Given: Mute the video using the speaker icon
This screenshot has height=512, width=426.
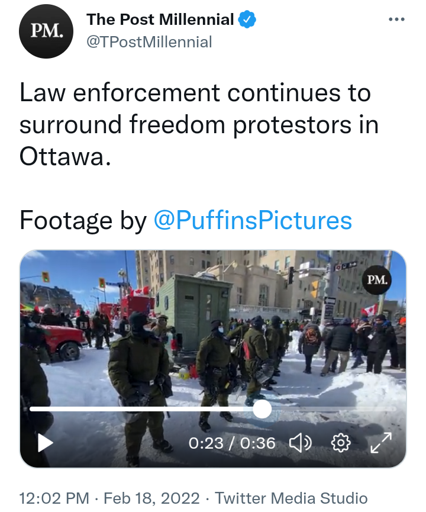Looking at the screenshot, I should pyautogui.click(x=301, y=443).
